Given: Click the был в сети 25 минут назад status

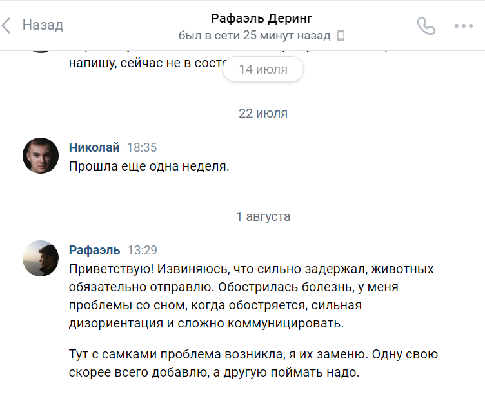Looking at the screenshot, I should point(254,36).
